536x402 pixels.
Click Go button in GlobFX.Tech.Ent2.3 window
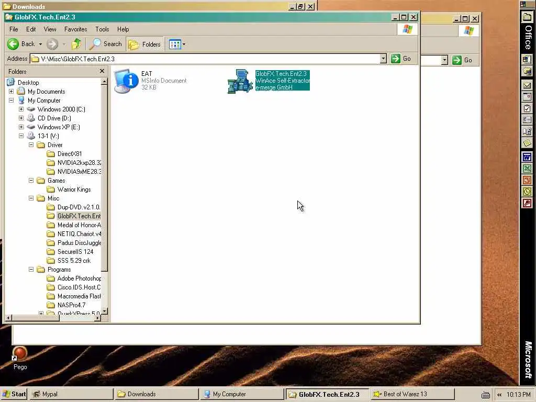click(401, 59)
